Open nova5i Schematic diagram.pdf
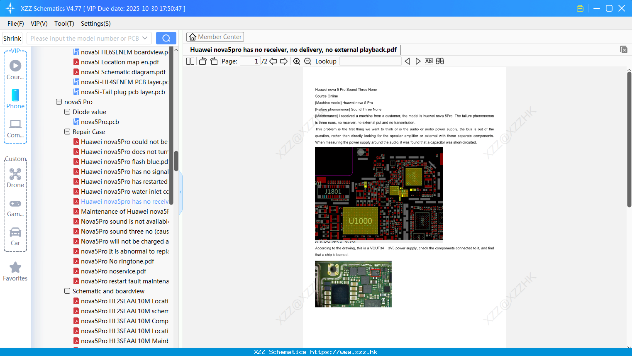The height and width of the screenshot is (356, 632). [x=123, y=72]
